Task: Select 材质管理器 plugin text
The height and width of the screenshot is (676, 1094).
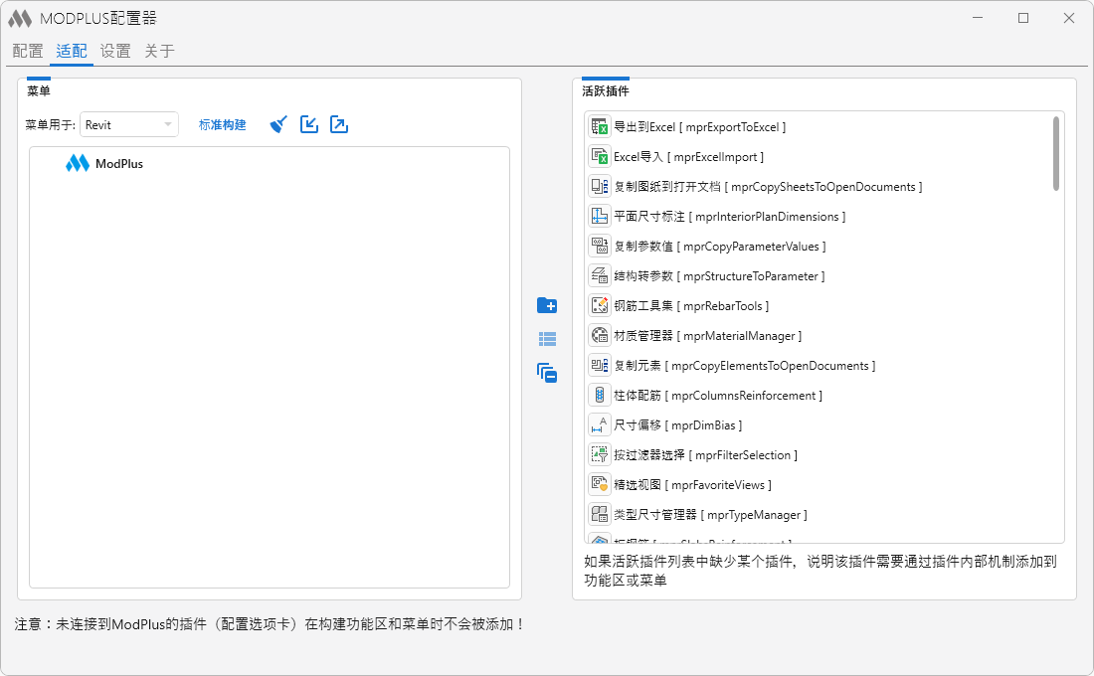Action: [x=707, y=336]
